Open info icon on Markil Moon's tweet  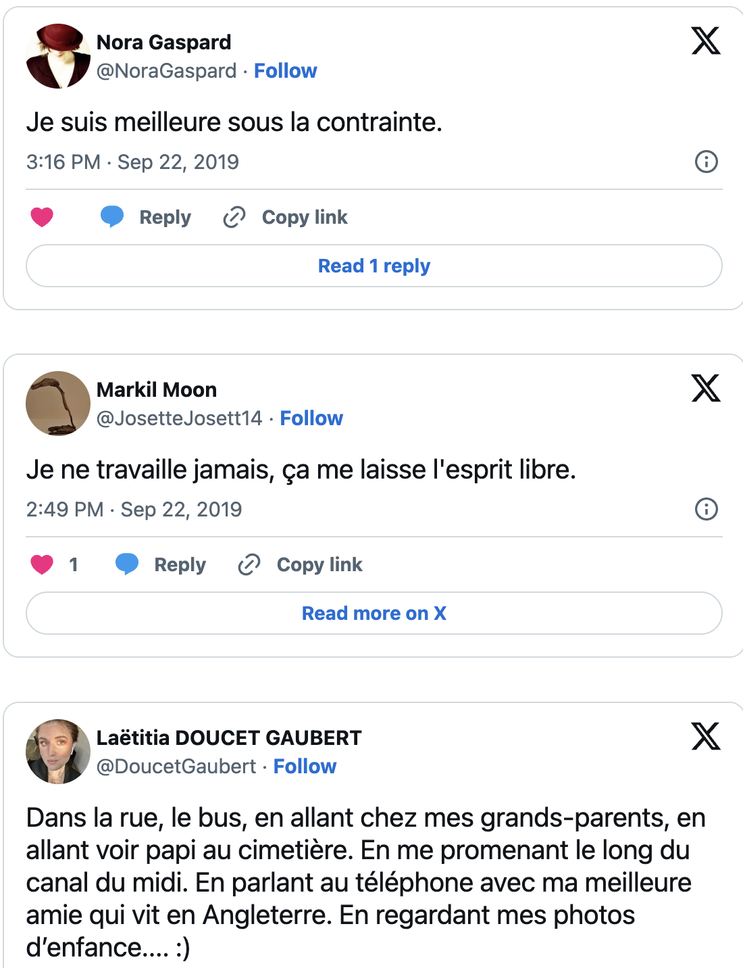[706, 509]
